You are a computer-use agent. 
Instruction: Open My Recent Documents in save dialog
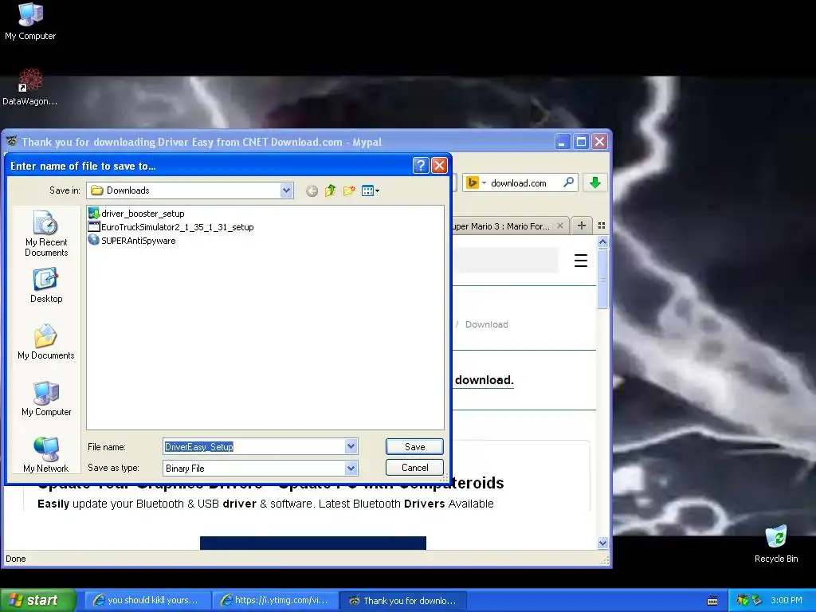(45, 233)
